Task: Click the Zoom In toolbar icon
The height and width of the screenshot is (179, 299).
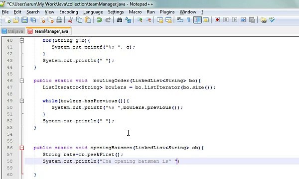Action: click(x=140, y=20)
